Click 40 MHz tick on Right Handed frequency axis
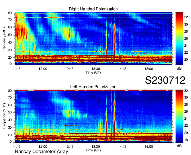 pyautogui.click(x=10, y=42)
